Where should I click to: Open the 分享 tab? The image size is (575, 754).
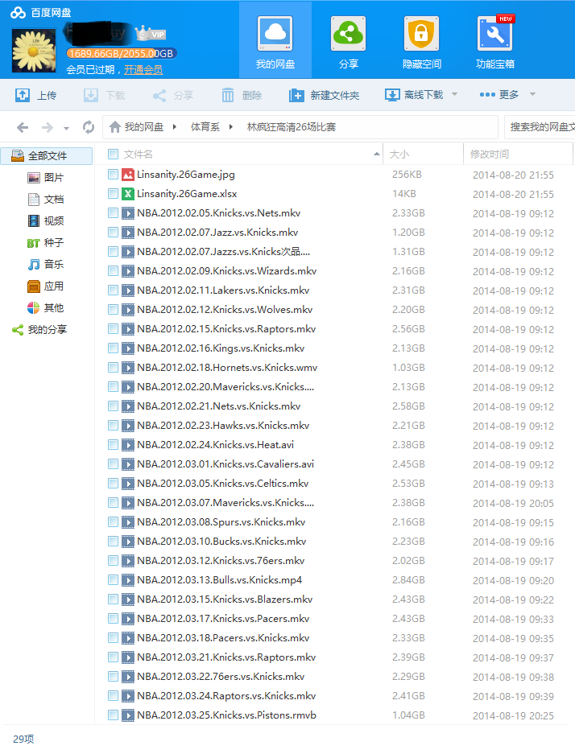[x=349, y=43]
